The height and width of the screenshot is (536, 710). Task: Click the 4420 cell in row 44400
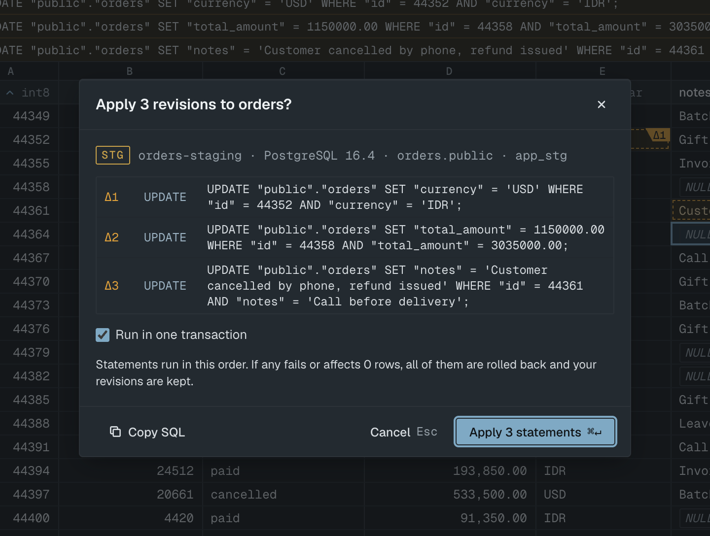tap(131, 518)
